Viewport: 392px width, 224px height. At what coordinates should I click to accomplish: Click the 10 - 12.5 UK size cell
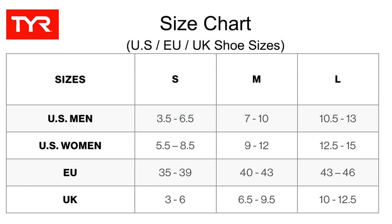pos(338,200)
